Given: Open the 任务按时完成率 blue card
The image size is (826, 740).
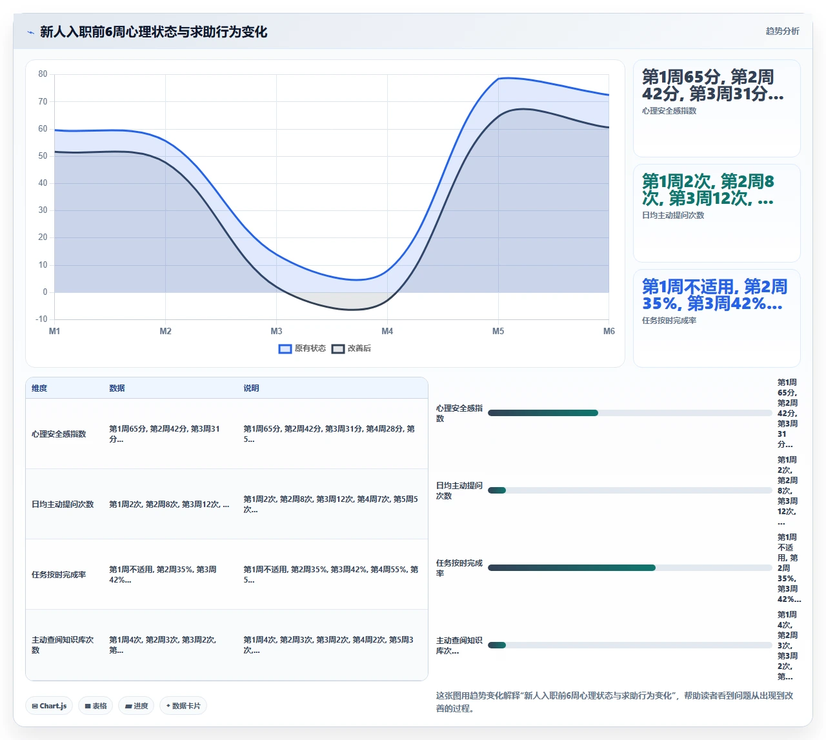Looking at the screenshot, I should 716,318.
